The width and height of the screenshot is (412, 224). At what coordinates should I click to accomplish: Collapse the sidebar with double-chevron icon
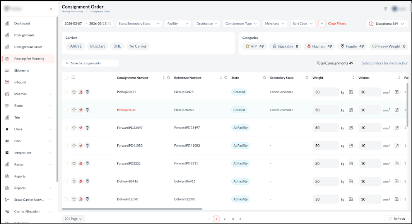51,9
